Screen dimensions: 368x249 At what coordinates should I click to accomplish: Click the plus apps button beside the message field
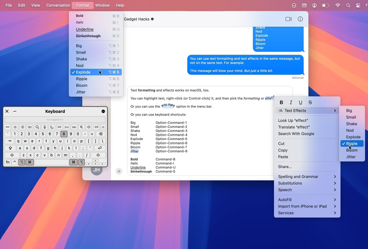tap(119, 171)
